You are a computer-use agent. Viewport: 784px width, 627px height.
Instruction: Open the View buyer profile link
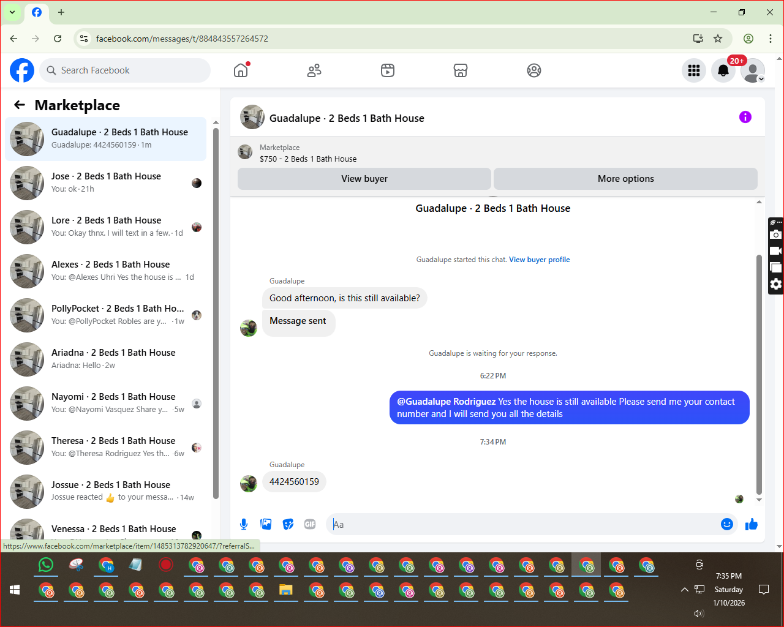[x=539, y=260]
